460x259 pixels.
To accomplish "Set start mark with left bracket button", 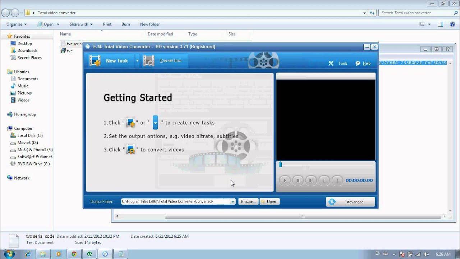I will (324, 180).
